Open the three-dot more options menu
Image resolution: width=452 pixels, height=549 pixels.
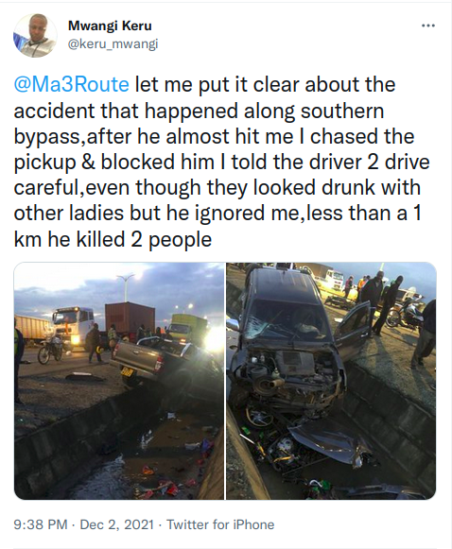pos(427,26)
